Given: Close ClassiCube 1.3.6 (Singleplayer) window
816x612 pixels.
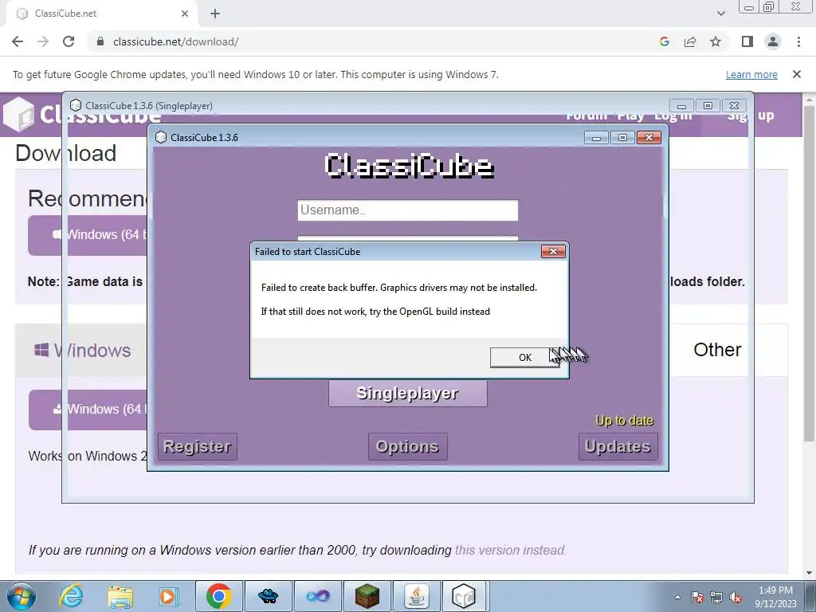Looking at the screenshot, I should coord(734,106).
